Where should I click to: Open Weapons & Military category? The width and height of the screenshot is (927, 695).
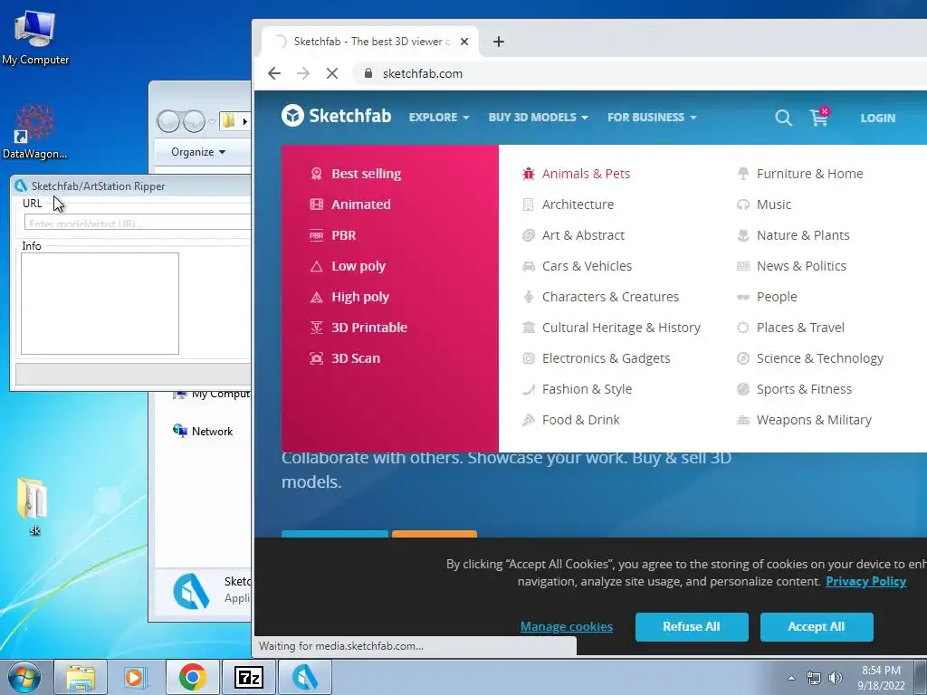(x=804, y=420)
